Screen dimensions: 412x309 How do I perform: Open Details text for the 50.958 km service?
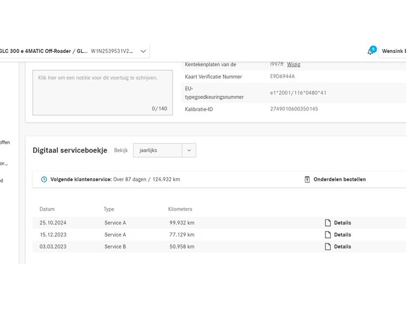(x=342, y=246)
